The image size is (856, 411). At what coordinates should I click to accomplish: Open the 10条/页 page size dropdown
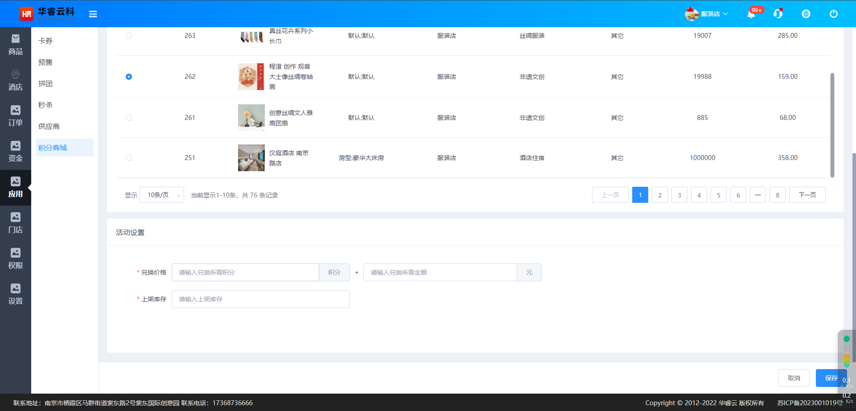[162, 195]
